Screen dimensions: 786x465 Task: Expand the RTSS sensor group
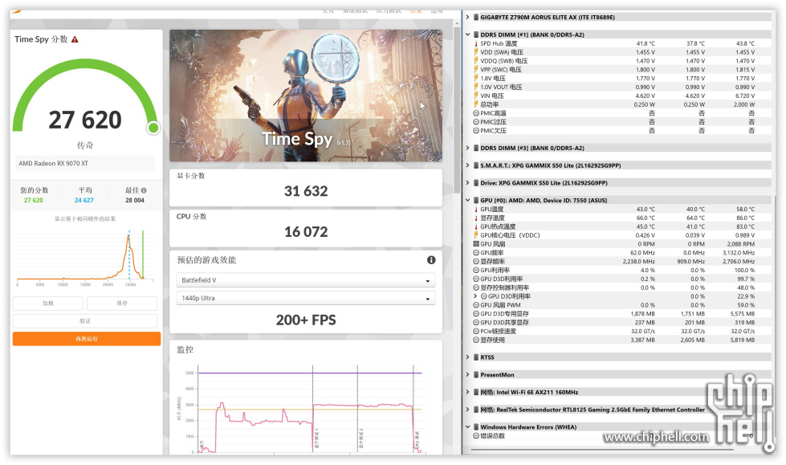click(468, 357)
